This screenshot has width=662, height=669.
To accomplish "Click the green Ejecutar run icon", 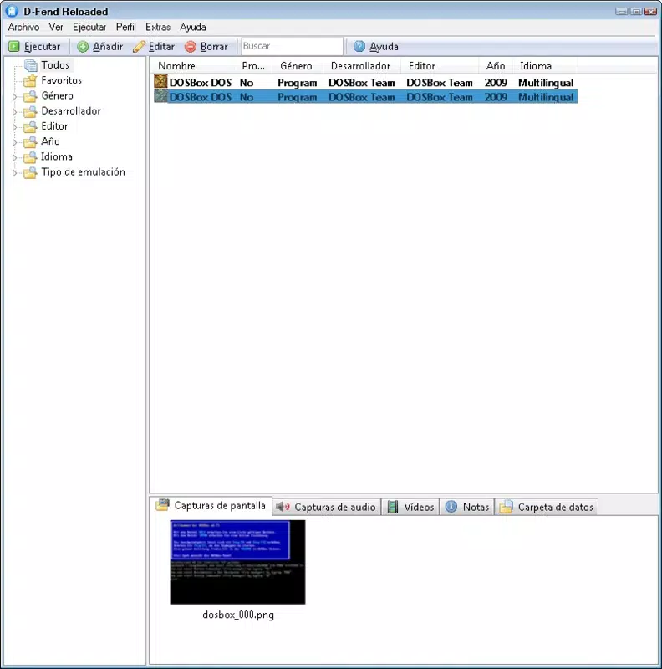I will pos(14,46).
